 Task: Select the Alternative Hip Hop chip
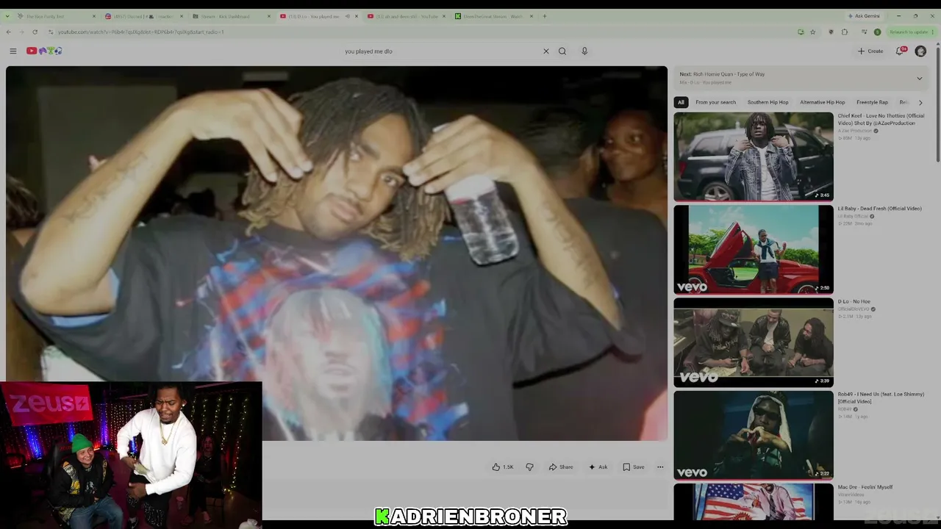[x=823, y=102]
